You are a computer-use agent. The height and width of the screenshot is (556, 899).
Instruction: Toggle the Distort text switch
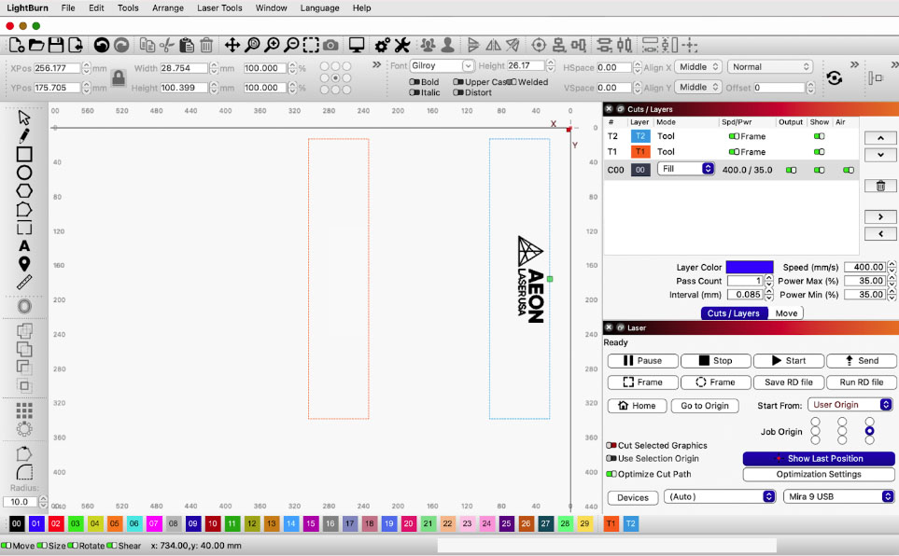tap(458, 92)
